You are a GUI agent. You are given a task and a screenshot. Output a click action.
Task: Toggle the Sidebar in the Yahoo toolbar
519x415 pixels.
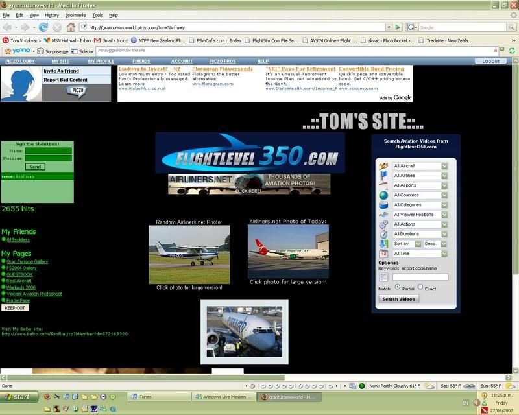coord(82,49)
